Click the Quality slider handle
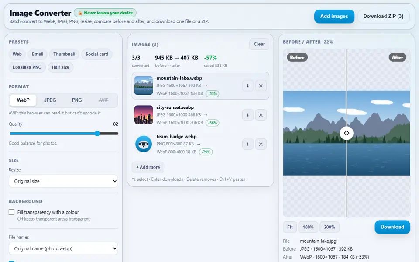The image size is (419, 262). (97, 134)
